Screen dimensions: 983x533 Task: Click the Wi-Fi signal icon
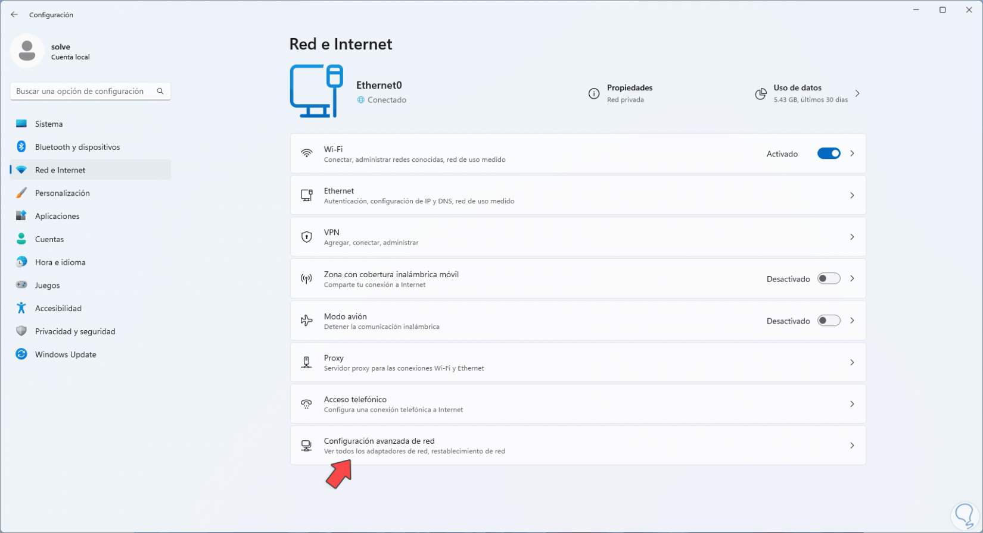[307, 153]
